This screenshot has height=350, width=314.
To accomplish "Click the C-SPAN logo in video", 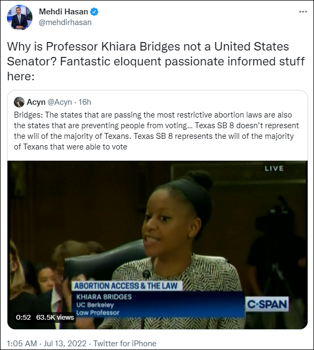I will point(267,304).
